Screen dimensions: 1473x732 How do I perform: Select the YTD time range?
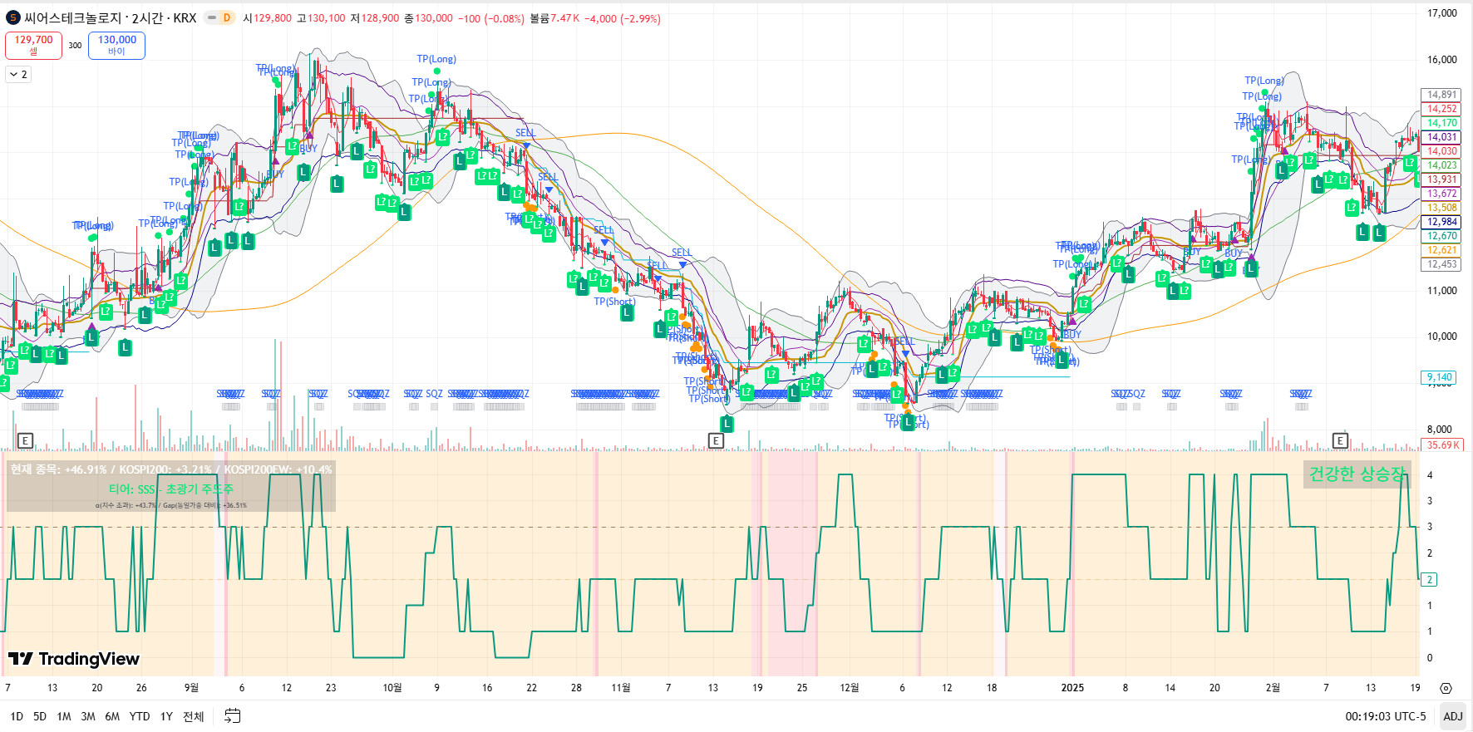[x=140, y=716]
